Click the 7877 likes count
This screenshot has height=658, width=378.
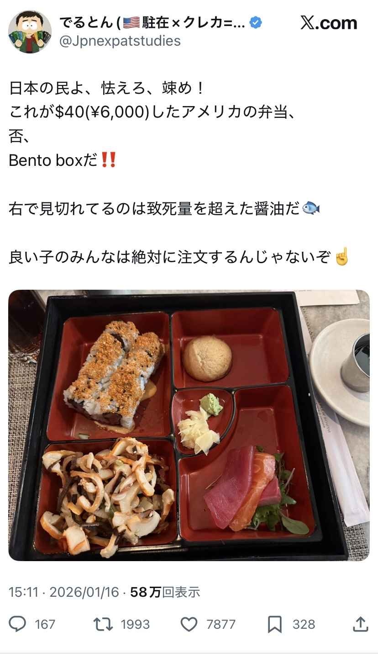click(221, 624)
